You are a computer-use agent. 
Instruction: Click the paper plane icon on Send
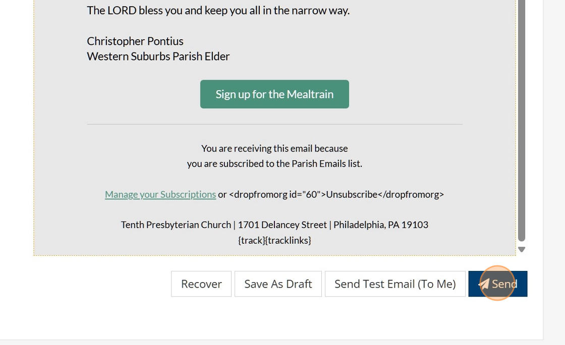tap(484, 284)
